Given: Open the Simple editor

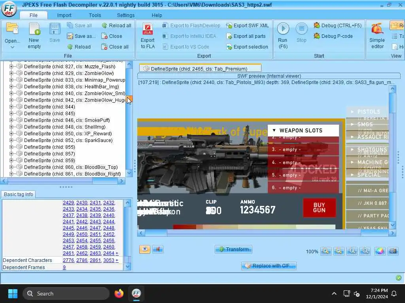Looking at the screenshot, I should [377, 36].
